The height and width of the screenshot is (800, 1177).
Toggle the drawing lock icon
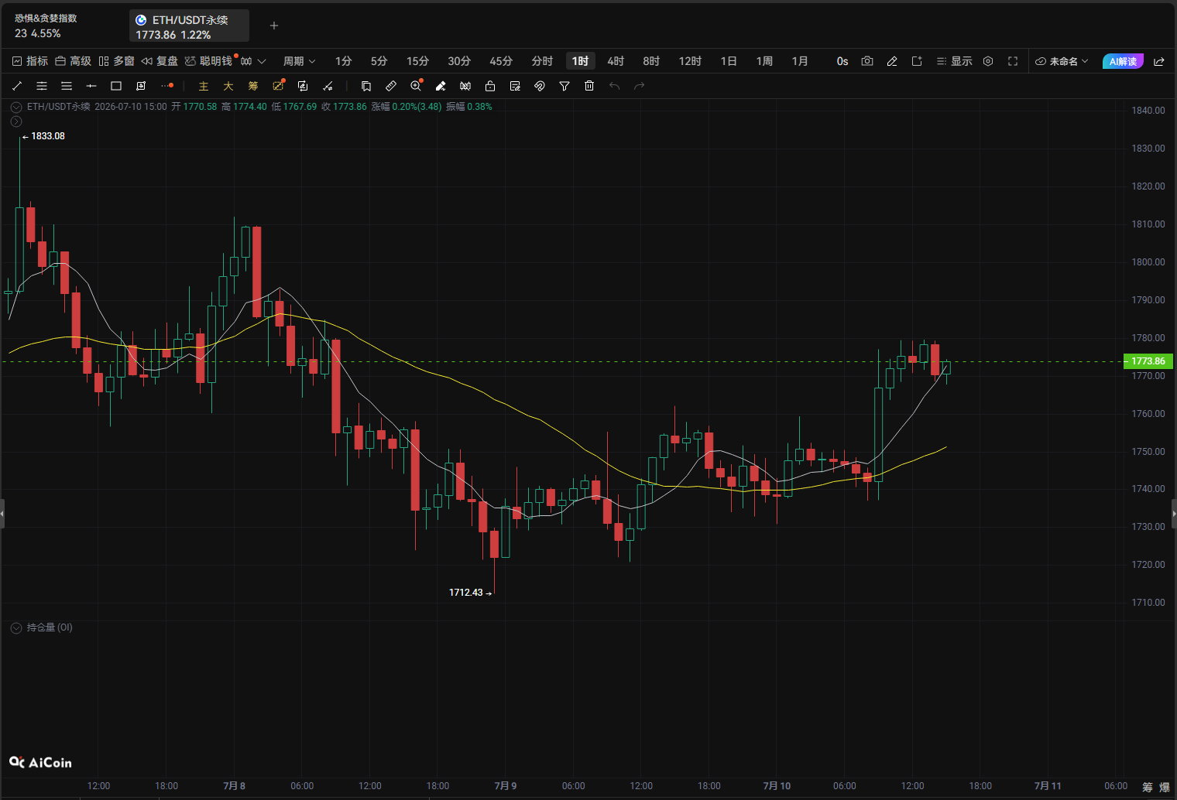pyautogui.click(x=490, y=86)
